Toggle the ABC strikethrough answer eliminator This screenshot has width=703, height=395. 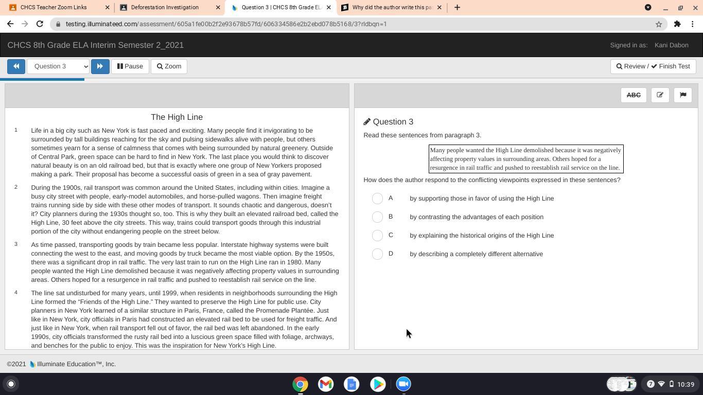634,95
